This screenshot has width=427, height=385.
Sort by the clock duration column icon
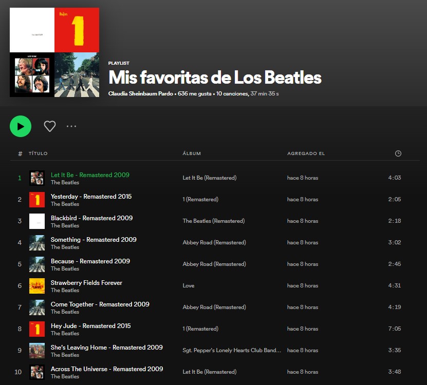(x=398, y=153)
